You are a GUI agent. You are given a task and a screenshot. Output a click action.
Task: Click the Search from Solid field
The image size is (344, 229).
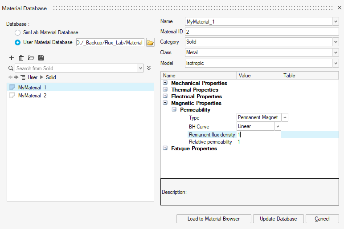[x=76, y=68]
